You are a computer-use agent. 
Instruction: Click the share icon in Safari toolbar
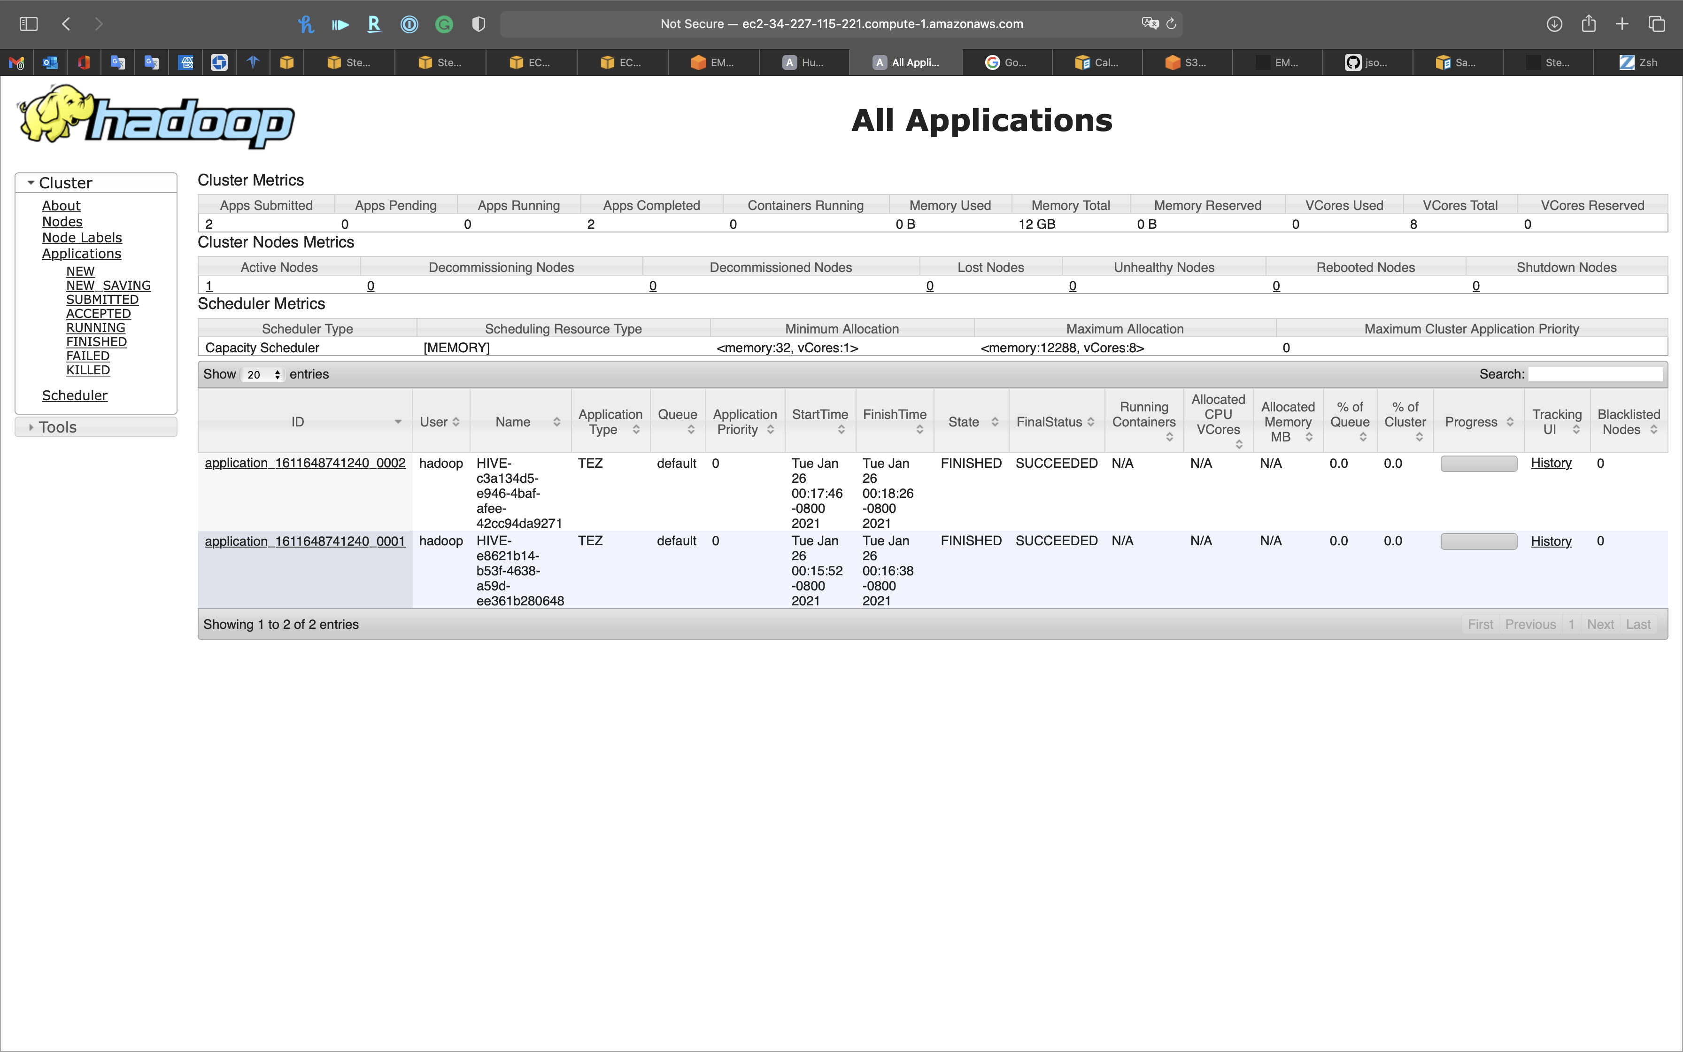(1589, 23)
